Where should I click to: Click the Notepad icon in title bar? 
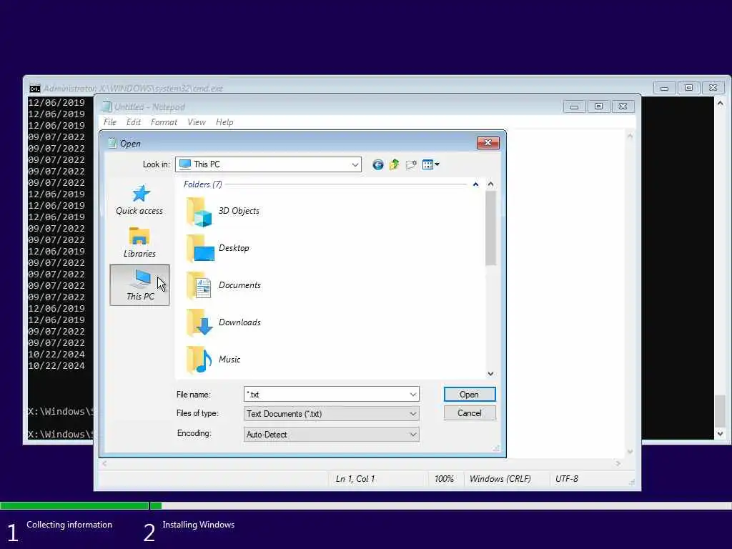[107, 107]
